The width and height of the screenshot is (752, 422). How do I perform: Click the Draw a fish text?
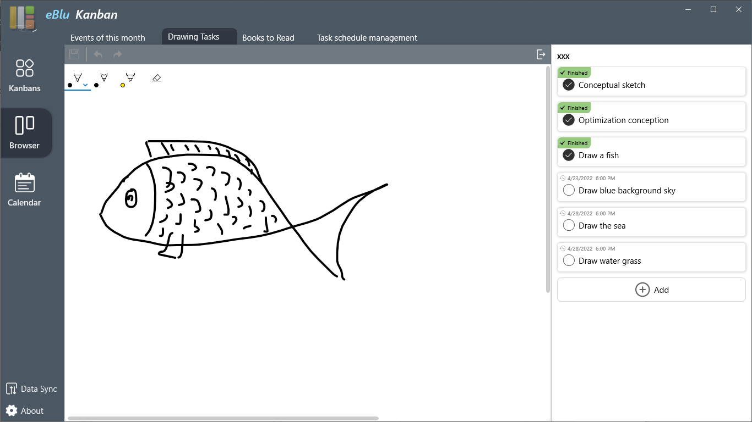[598, 156]
